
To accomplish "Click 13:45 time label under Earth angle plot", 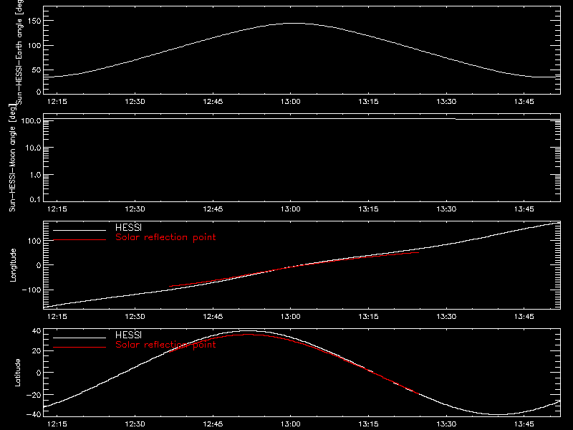I will pyautogui.click(x=524, y=102).
